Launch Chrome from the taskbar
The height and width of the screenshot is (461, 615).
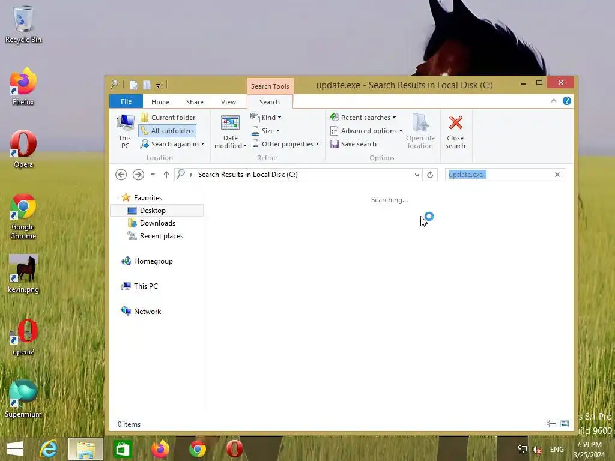point(197,449)
